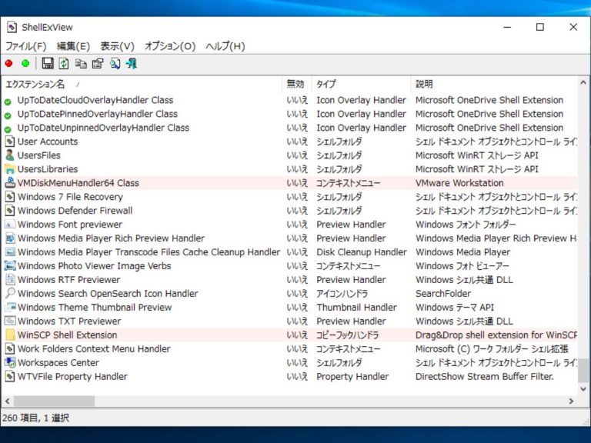The image size is (591, 443).
Task: Sort by the タイプ column header
Action: (362, 84)
